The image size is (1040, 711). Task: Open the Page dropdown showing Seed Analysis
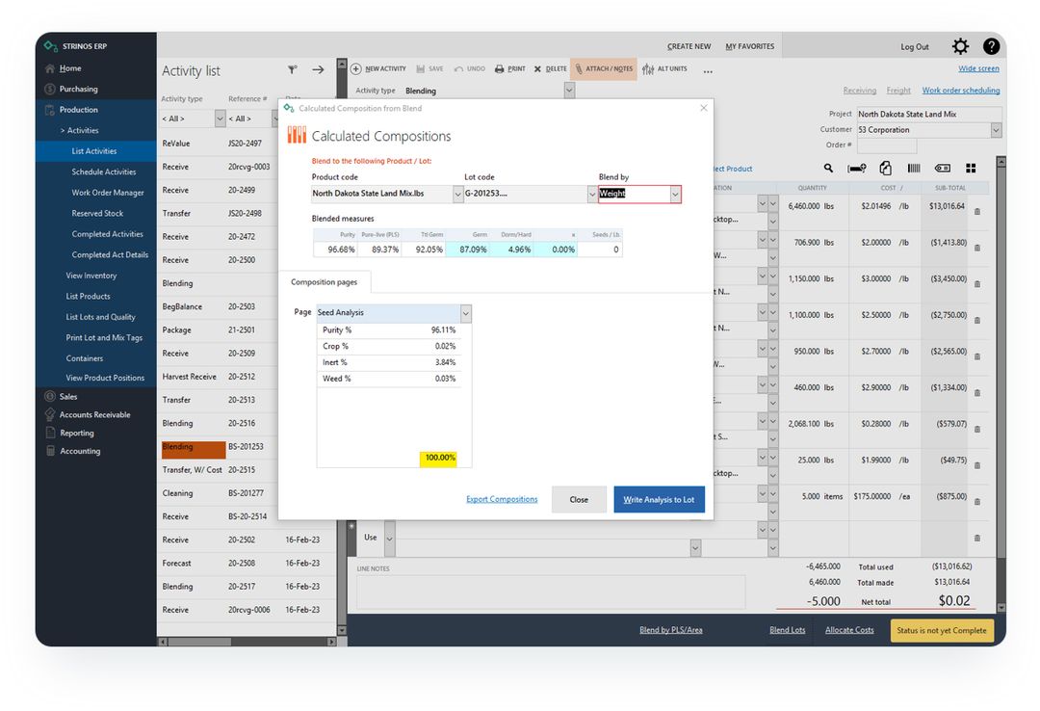pos(464,313)
